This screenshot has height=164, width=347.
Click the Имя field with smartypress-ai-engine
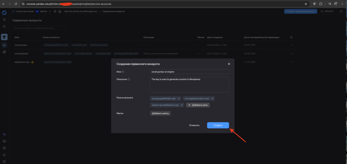pyautogui.click(x=189, y=72)
